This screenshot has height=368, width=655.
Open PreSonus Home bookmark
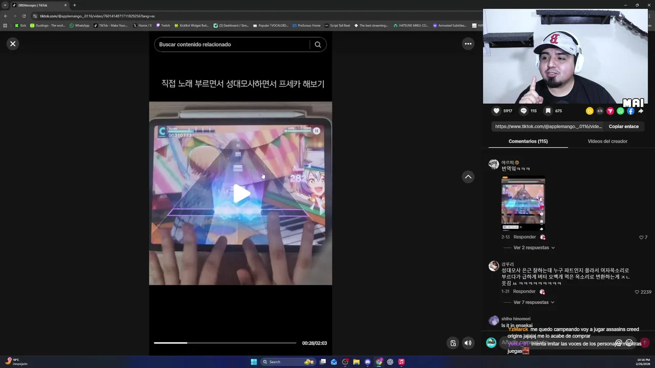(x=307, y=26)
